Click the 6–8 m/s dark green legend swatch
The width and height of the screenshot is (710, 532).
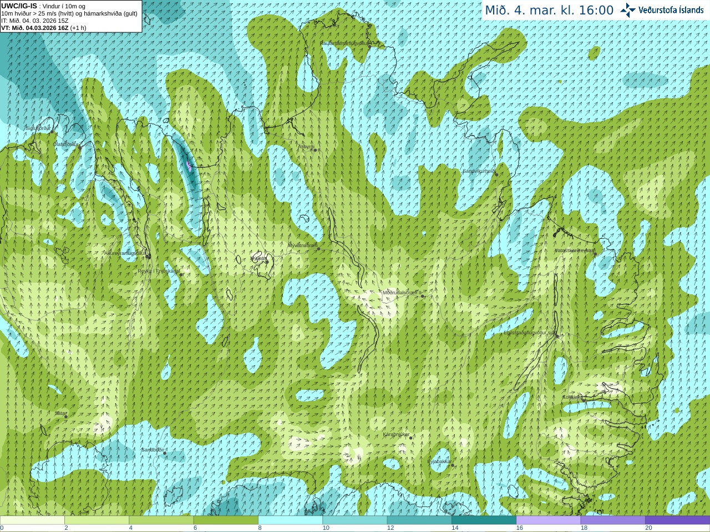226,520
